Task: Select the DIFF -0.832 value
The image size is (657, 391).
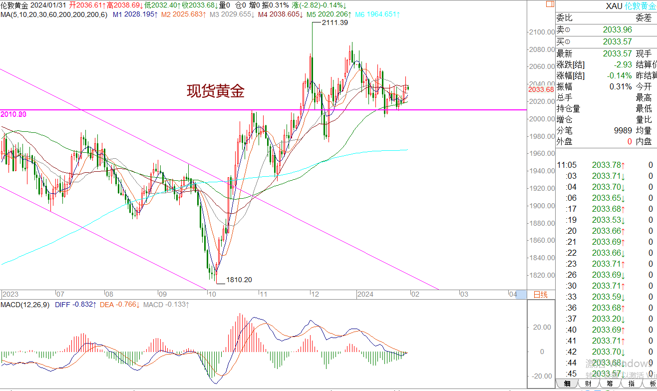Action: coord(75,304)
